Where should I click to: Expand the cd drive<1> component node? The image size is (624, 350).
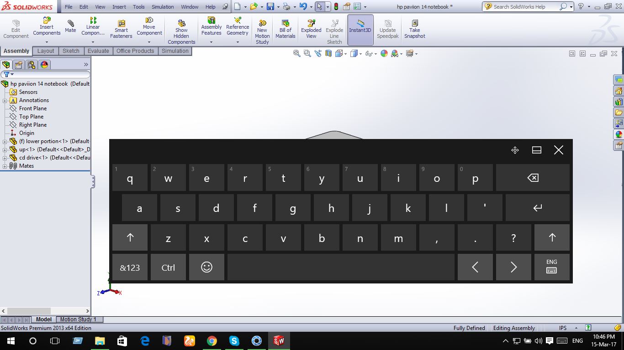(5, 158)
